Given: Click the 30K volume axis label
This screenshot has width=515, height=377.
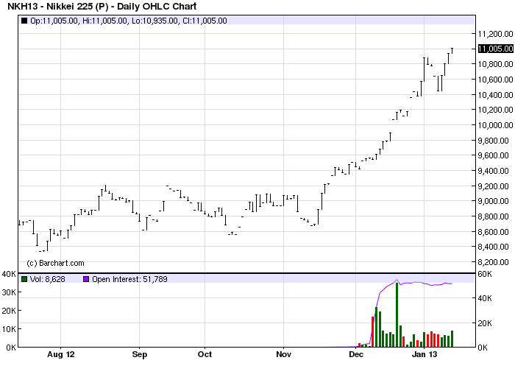Looking at the screenshot, I should pos(9,292).
